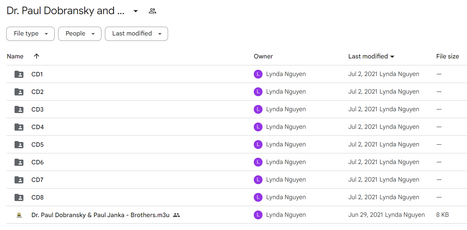Image resolution: width=467 pixels, height=230 pixels.
Task: Click the Jun 29, 2021 modified date
Action: pyautogui.click(x=366, y=215)
